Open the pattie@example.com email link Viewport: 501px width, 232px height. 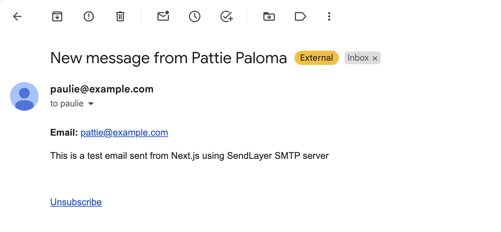pos(124,132)
